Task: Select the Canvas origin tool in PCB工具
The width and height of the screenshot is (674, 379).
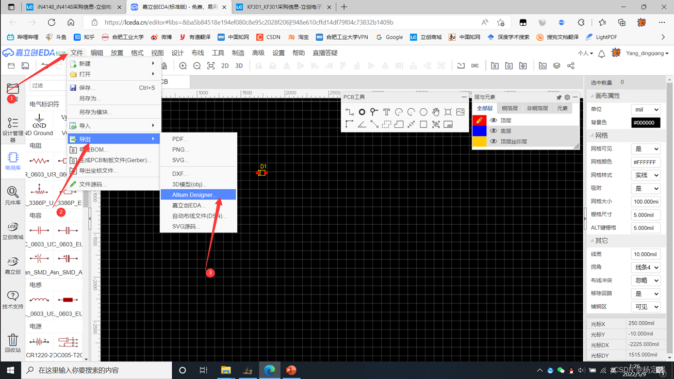Action: pos(350,124)
